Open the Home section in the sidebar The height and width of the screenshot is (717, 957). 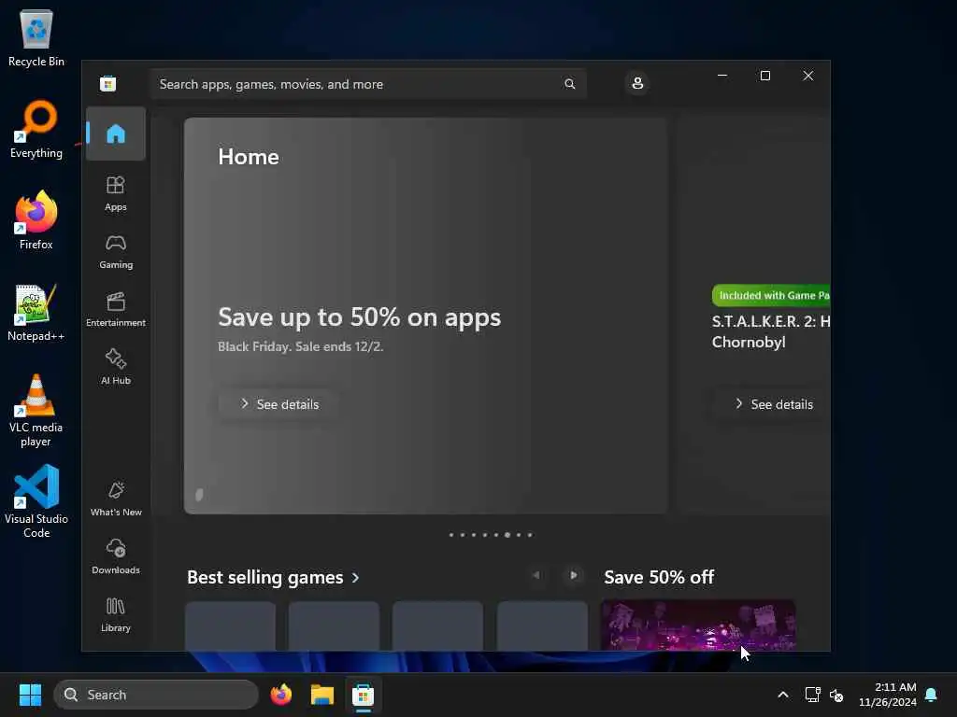point(115,134)
